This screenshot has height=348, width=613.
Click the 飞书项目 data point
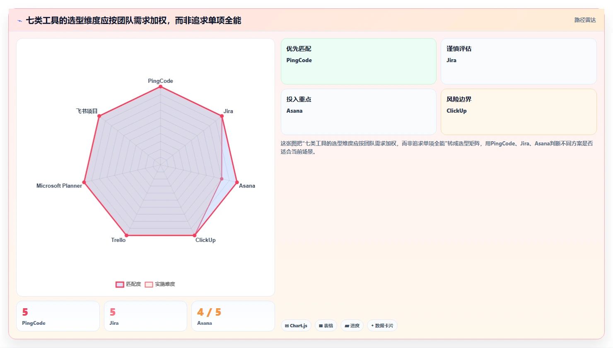pyautogui.click(x=99, y=116)
